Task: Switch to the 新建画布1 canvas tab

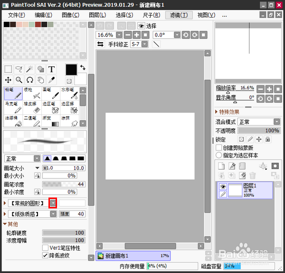Action: click(x=133, y=256)
